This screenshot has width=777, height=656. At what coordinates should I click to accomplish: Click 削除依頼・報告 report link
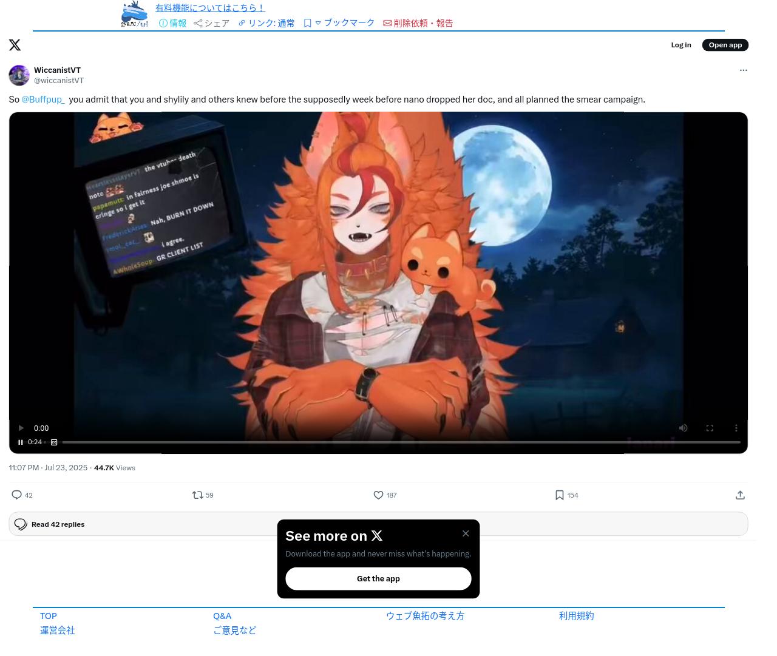(418, 23)
